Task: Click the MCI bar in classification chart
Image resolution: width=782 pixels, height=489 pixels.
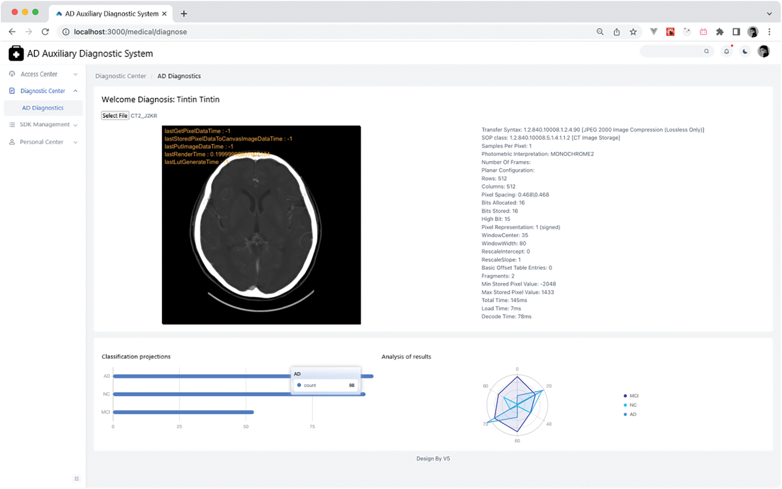Action: [x=183, y=412]
